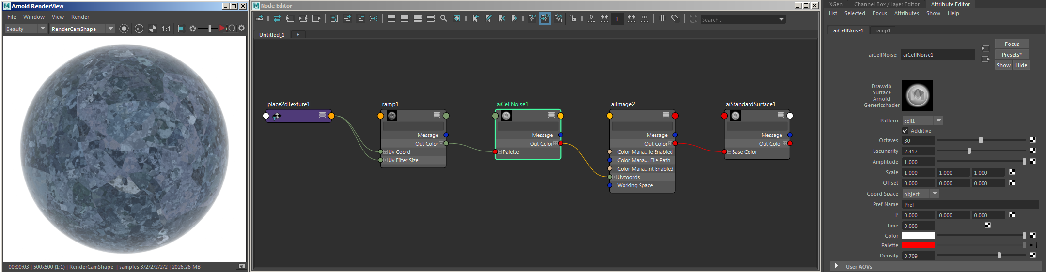The height and width of the screenshot is (272, 1046).
Task: Toggle the crop region icon in RenderView
Action: (181, 29)
